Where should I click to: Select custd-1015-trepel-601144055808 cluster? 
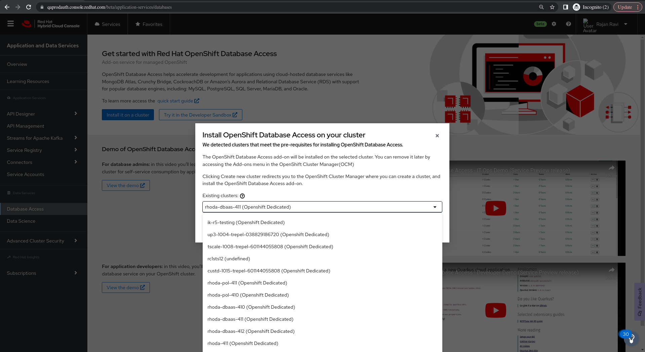point(322,271)
